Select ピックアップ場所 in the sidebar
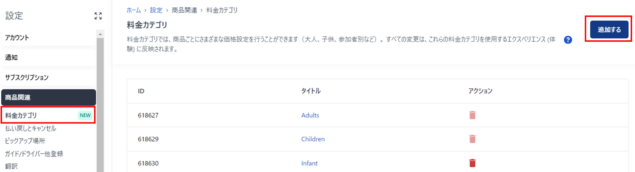This screenshot has width=635, height=172. (25, 141)
